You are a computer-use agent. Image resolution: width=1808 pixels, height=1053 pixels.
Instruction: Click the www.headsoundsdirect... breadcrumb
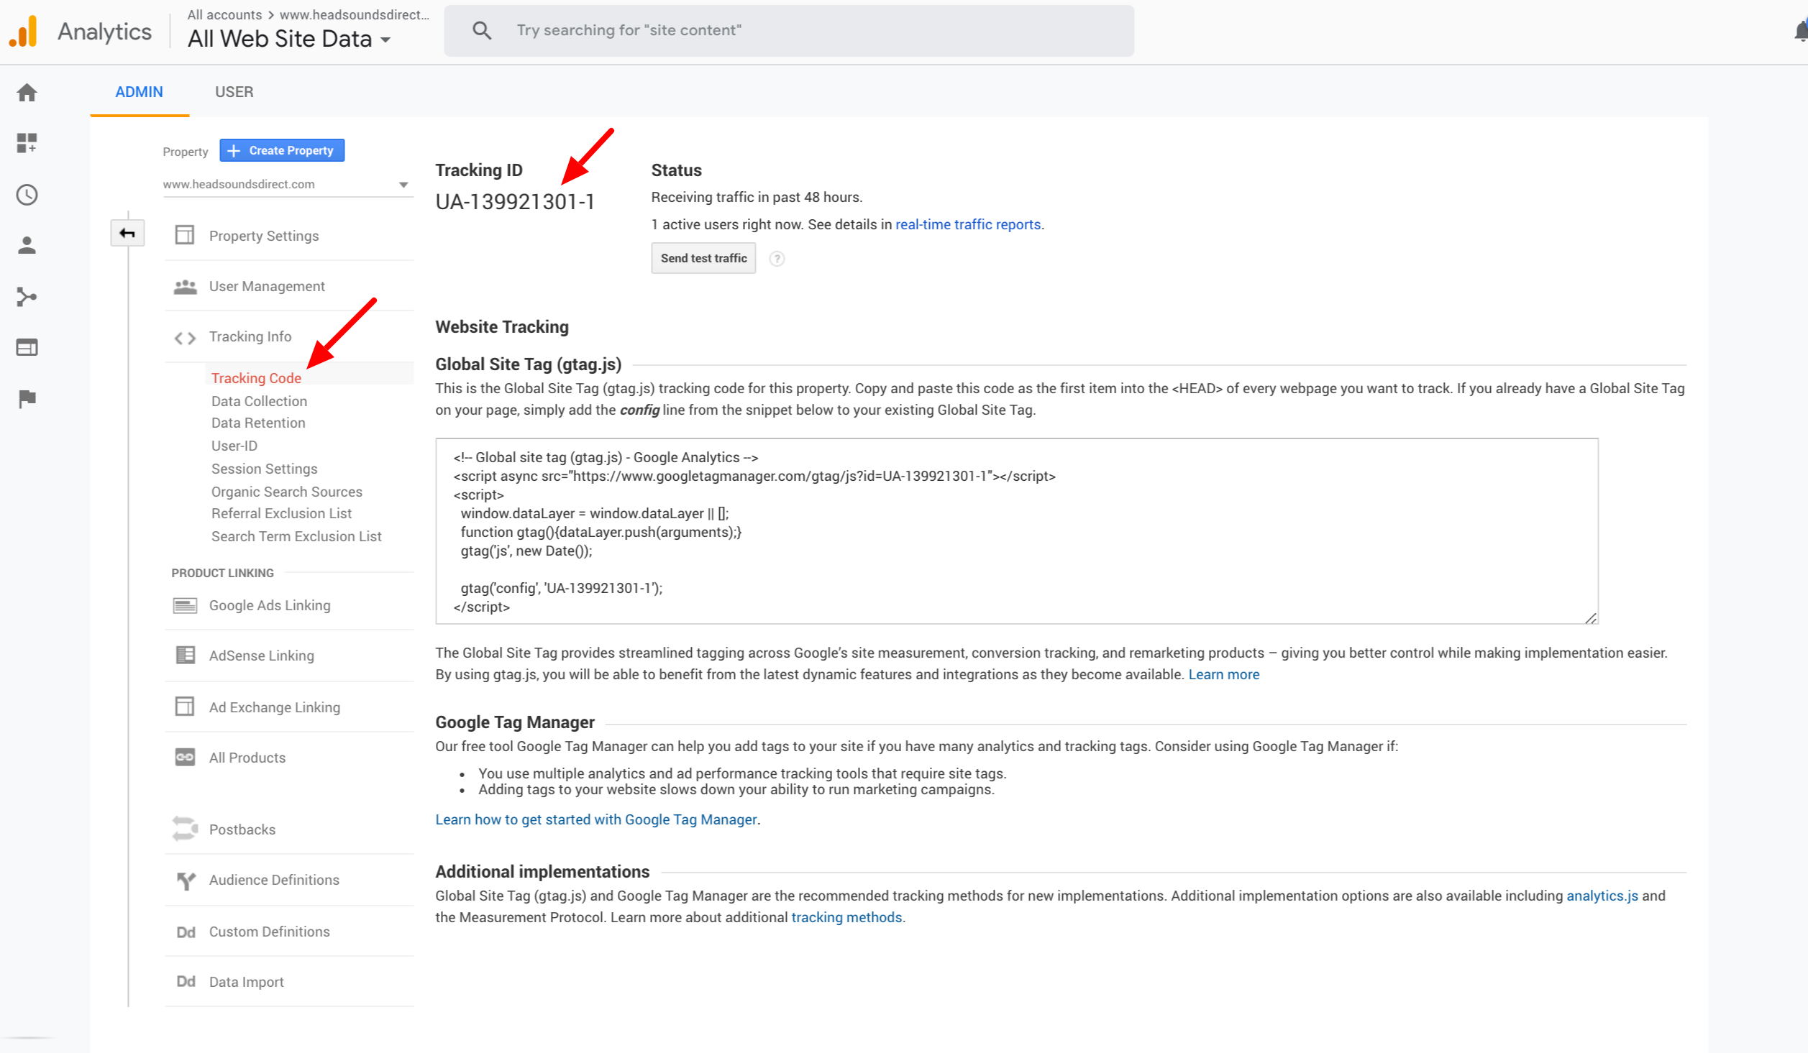pos(355,14)
